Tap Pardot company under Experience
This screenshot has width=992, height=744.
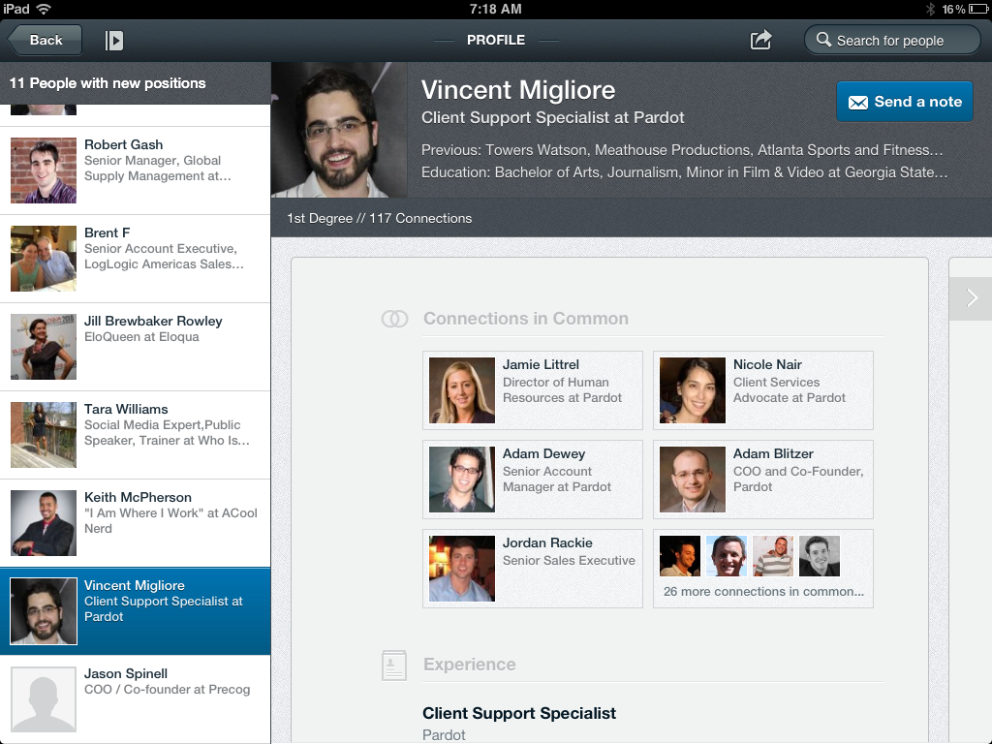444,734
